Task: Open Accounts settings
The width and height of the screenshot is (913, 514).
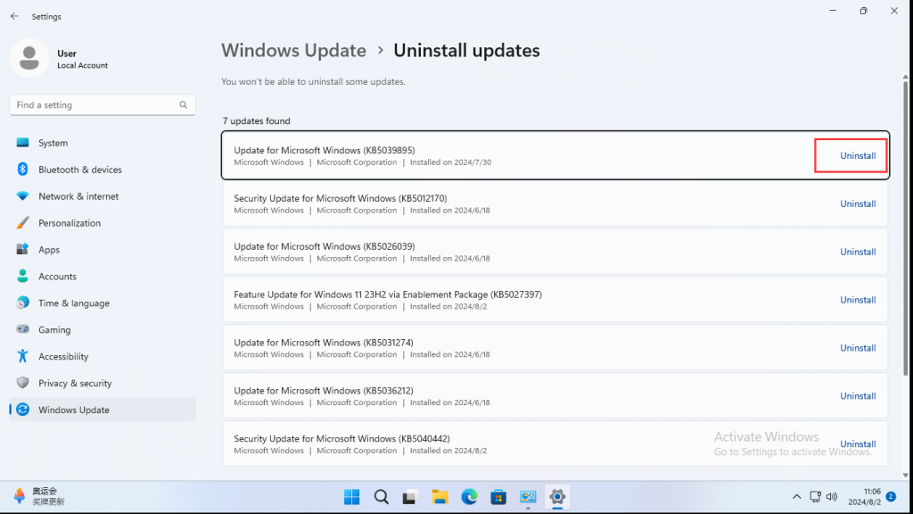Action: click(x=103, y=277)
